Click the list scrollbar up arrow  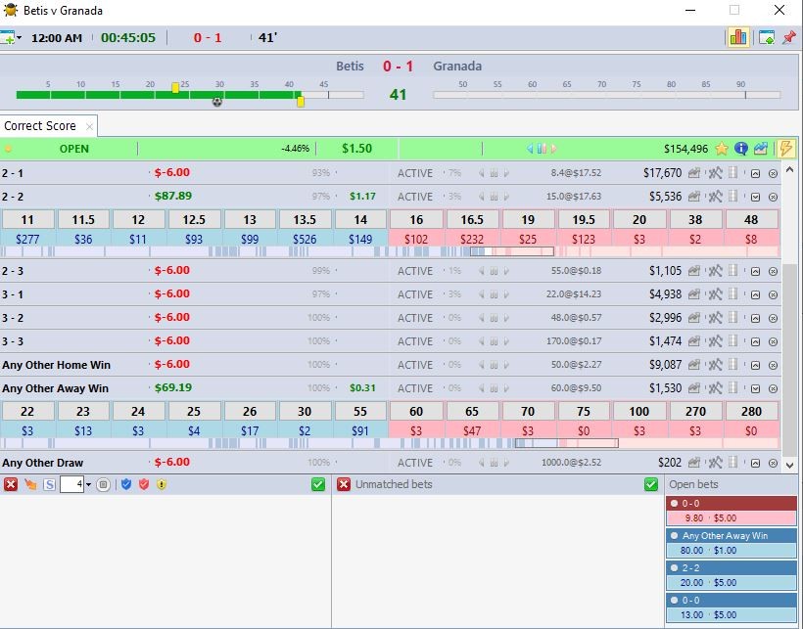click(789, 169)
